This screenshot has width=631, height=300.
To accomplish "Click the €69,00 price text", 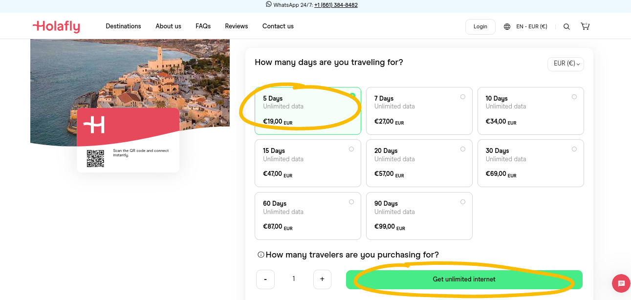I will pos(500,174).
